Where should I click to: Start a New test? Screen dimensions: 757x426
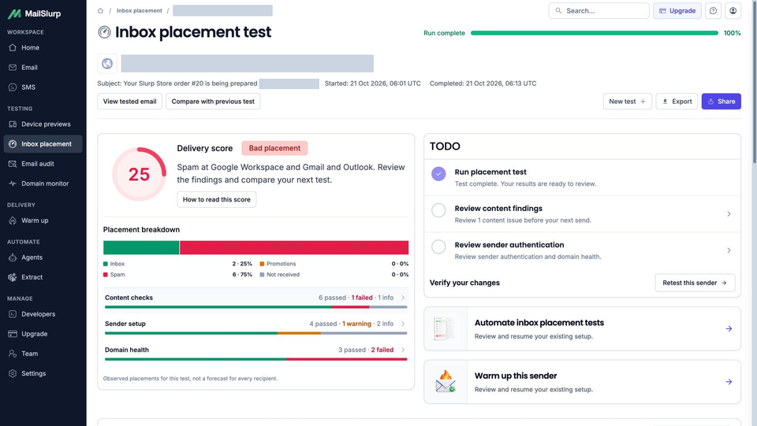click(627, 102)
